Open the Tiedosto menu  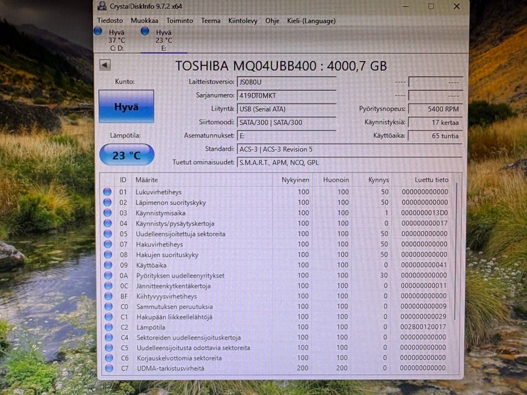(110, 20)
